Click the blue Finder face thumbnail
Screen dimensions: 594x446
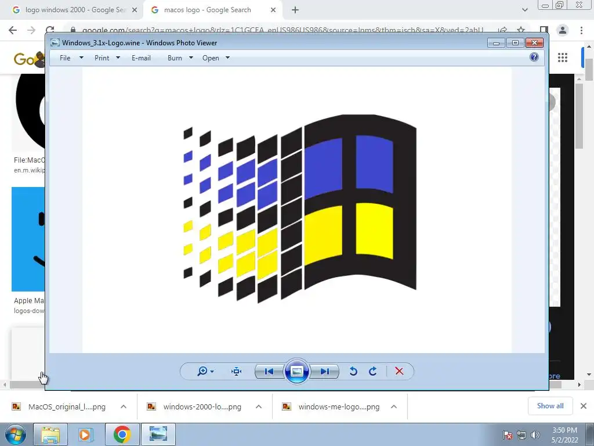point(28,239)
